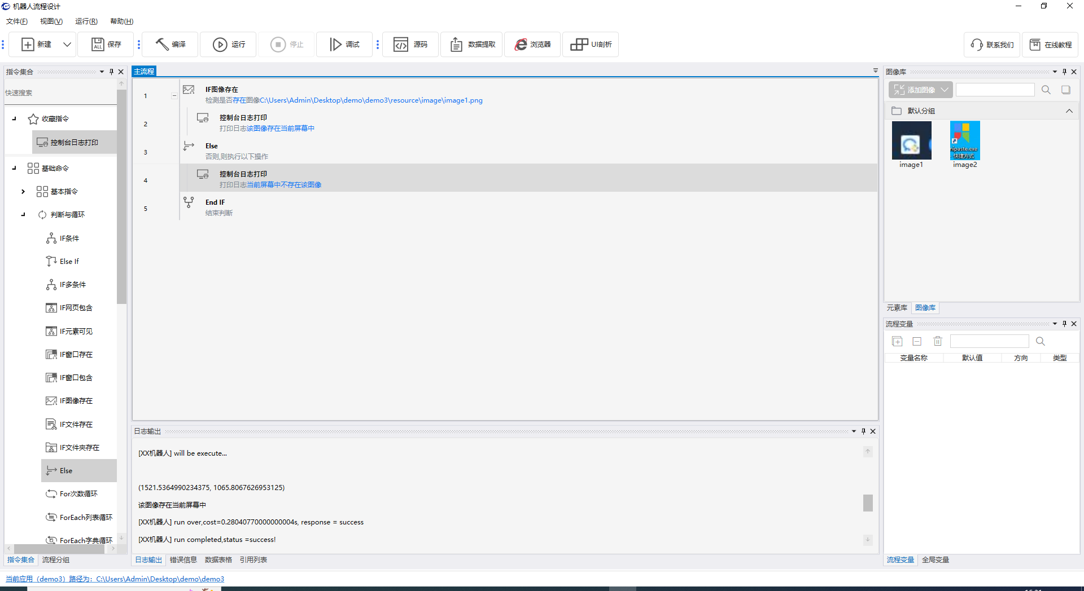Pin the 日志输出 log panel
1084x591 pixels.
[863, 431]
